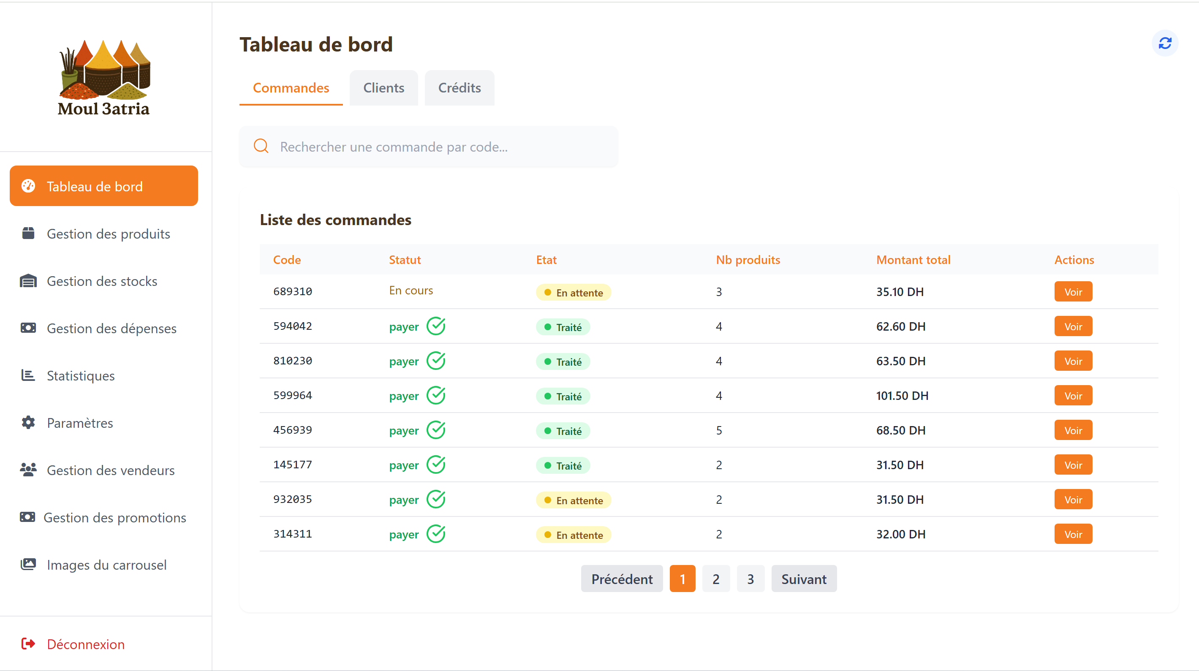The image size is (1199, 671).
Task: Click the Suivant pagination button
Action: coord(803,579)
